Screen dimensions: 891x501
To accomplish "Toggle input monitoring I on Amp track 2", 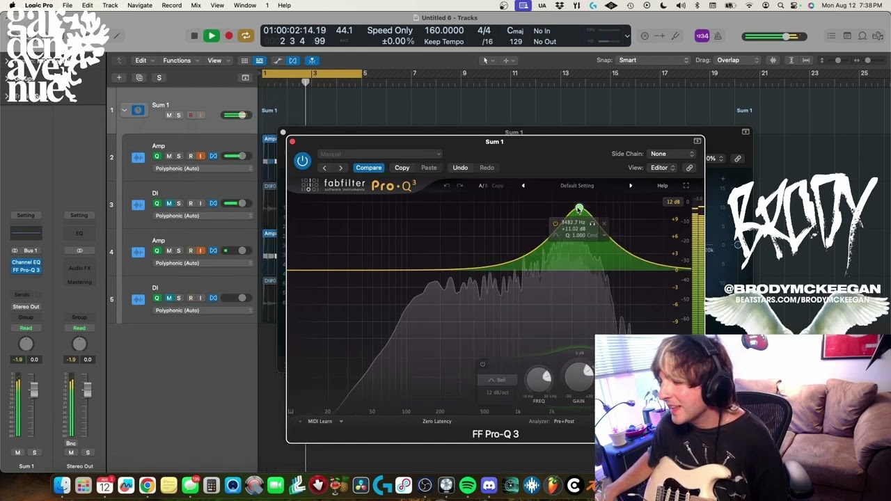I will pyautogui.click(x=200, y=157).
